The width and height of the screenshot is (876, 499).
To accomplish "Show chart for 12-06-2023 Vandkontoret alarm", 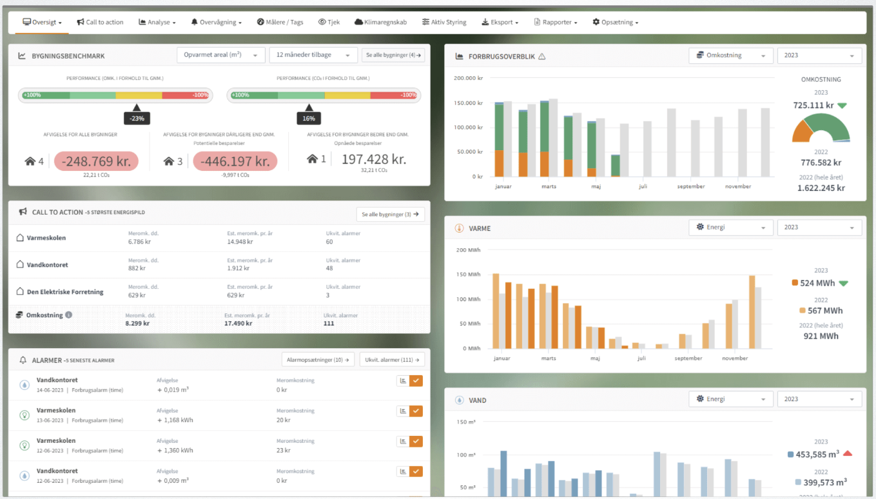I will 403,472.
